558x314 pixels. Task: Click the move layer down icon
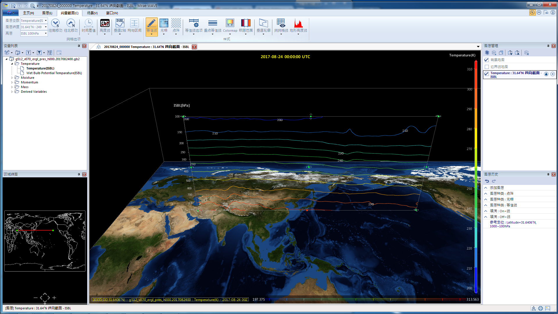pos(517,53)
